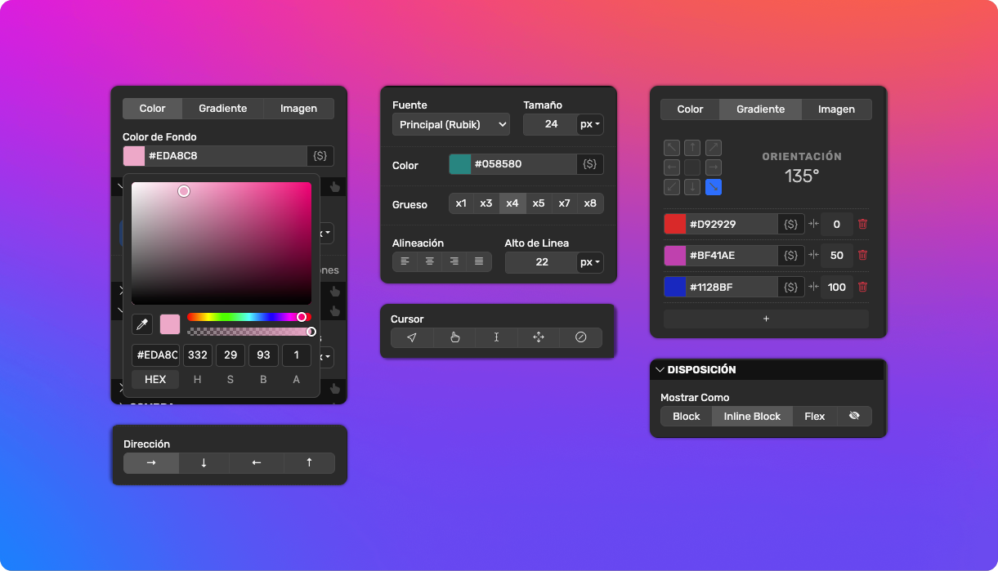This screenshot has height=571, width=998.
Task: Select the not-allowed cursor option
Action: [581, 337]
